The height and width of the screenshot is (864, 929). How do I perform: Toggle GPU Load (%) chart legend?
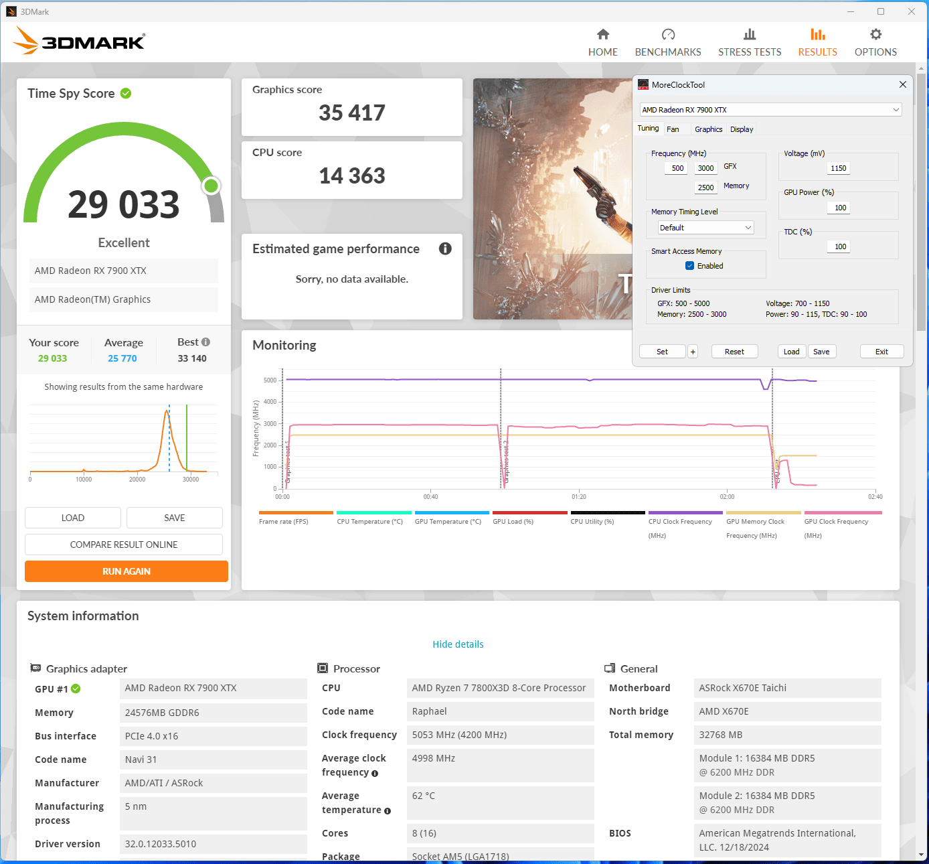[x=529, y=518]
